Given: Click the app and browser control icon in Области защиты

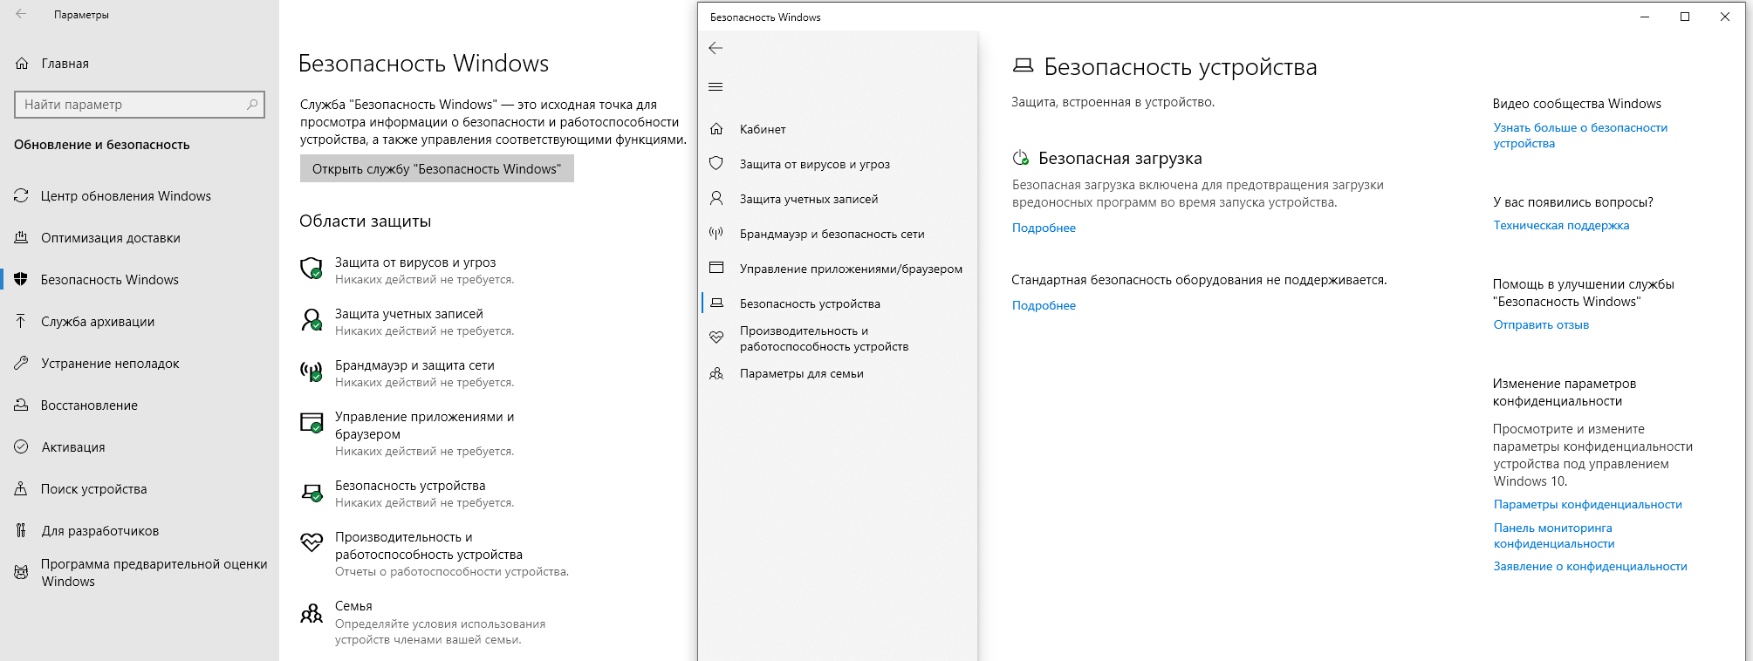Looking at the screenshot, I should click(x=312, y=423).
